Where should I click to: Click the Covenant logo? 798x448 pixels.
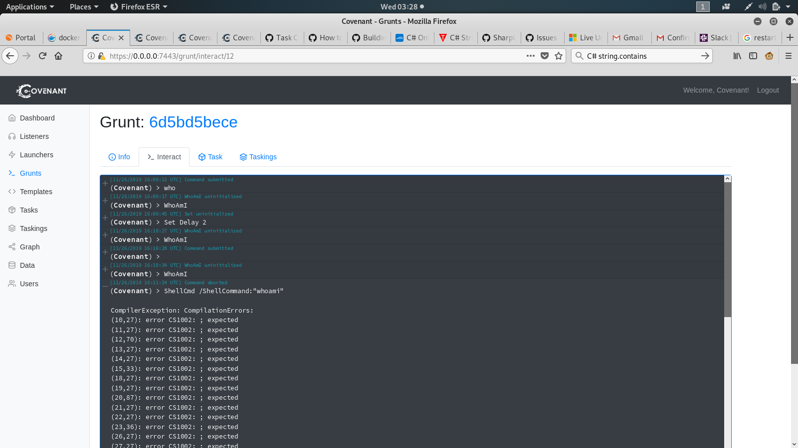pyautogui.click(x=41, y=90)
